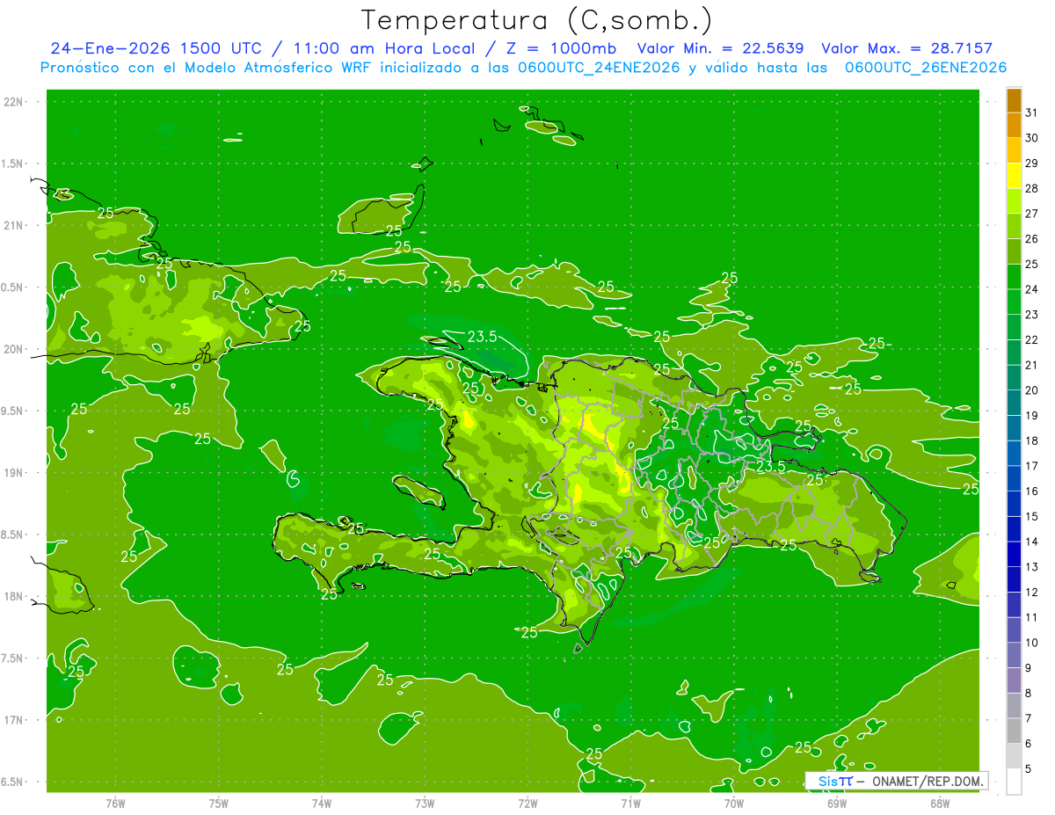Pick the yellow legend swatch between 28 and 29

click(x=1014, y=176)
